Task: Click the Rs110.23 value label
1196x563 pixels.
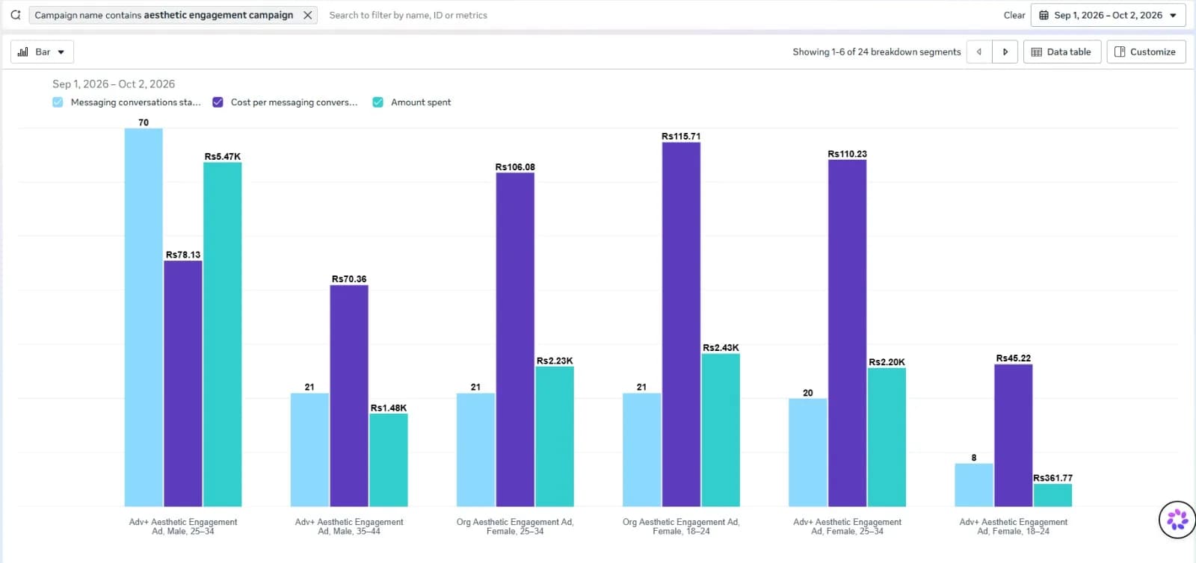Action: pyautogui.click(x=847, y=155)
